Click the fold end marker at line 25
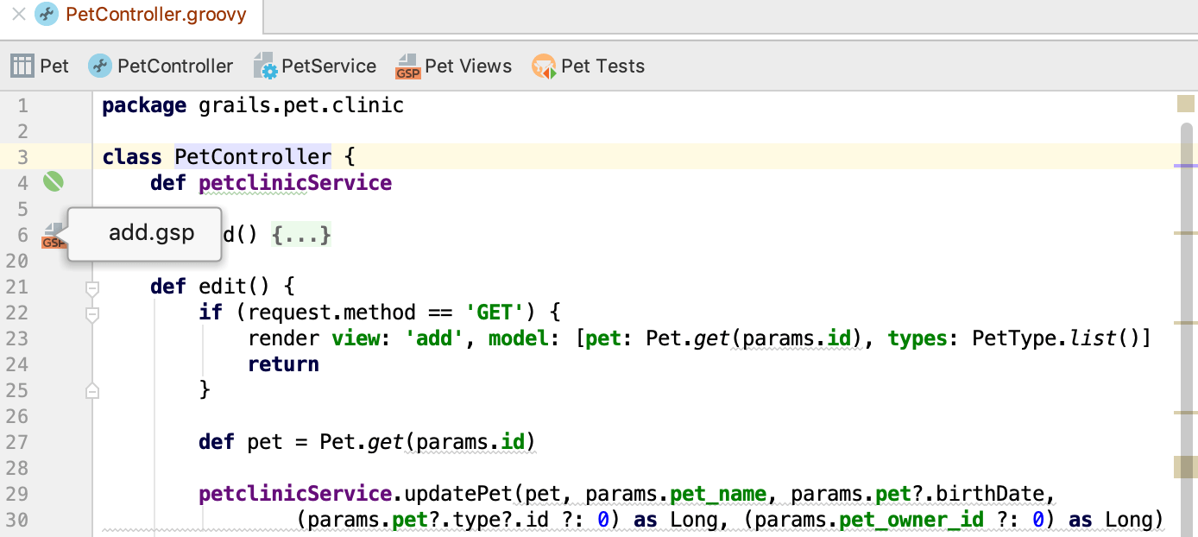 point(92,390)
